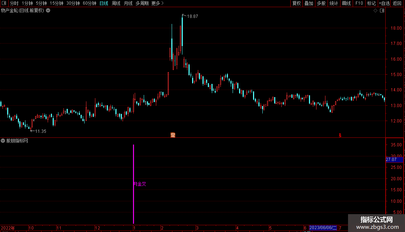
Task: Expand the 更多 periods menu
Action: (158, 3)
